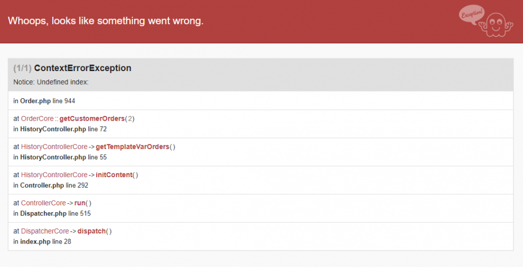523x267 pixels.
Task: Click the DispatcherCore class name
Action: [x=45, y=231]
